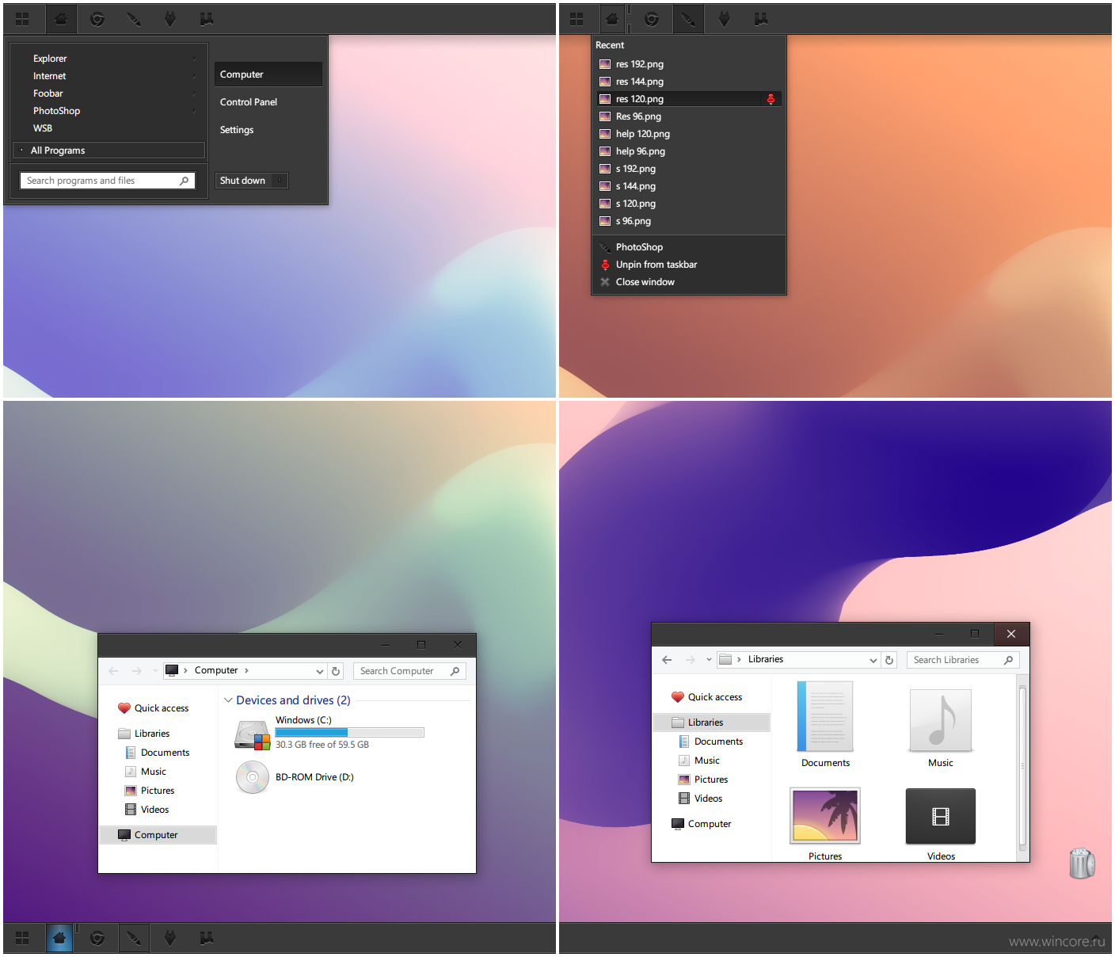The image size is (1115, 957).
Task: Click the forward arrow in the Computer window
Action: (136, 671)
